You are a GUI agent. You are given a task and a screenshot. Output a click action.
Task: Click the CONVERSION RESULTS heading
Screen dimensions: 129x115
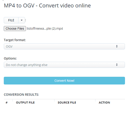pyautogui.click(x=21, y=95)
